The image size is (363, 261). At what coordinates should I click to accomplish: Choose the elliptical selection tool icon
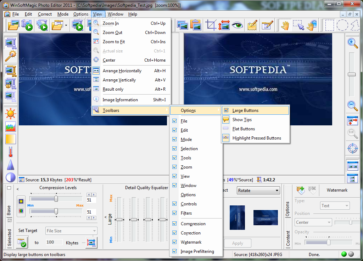tap(342, 25)
